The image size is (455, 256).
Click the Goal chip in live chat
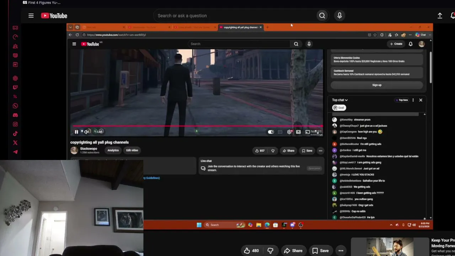339,108
